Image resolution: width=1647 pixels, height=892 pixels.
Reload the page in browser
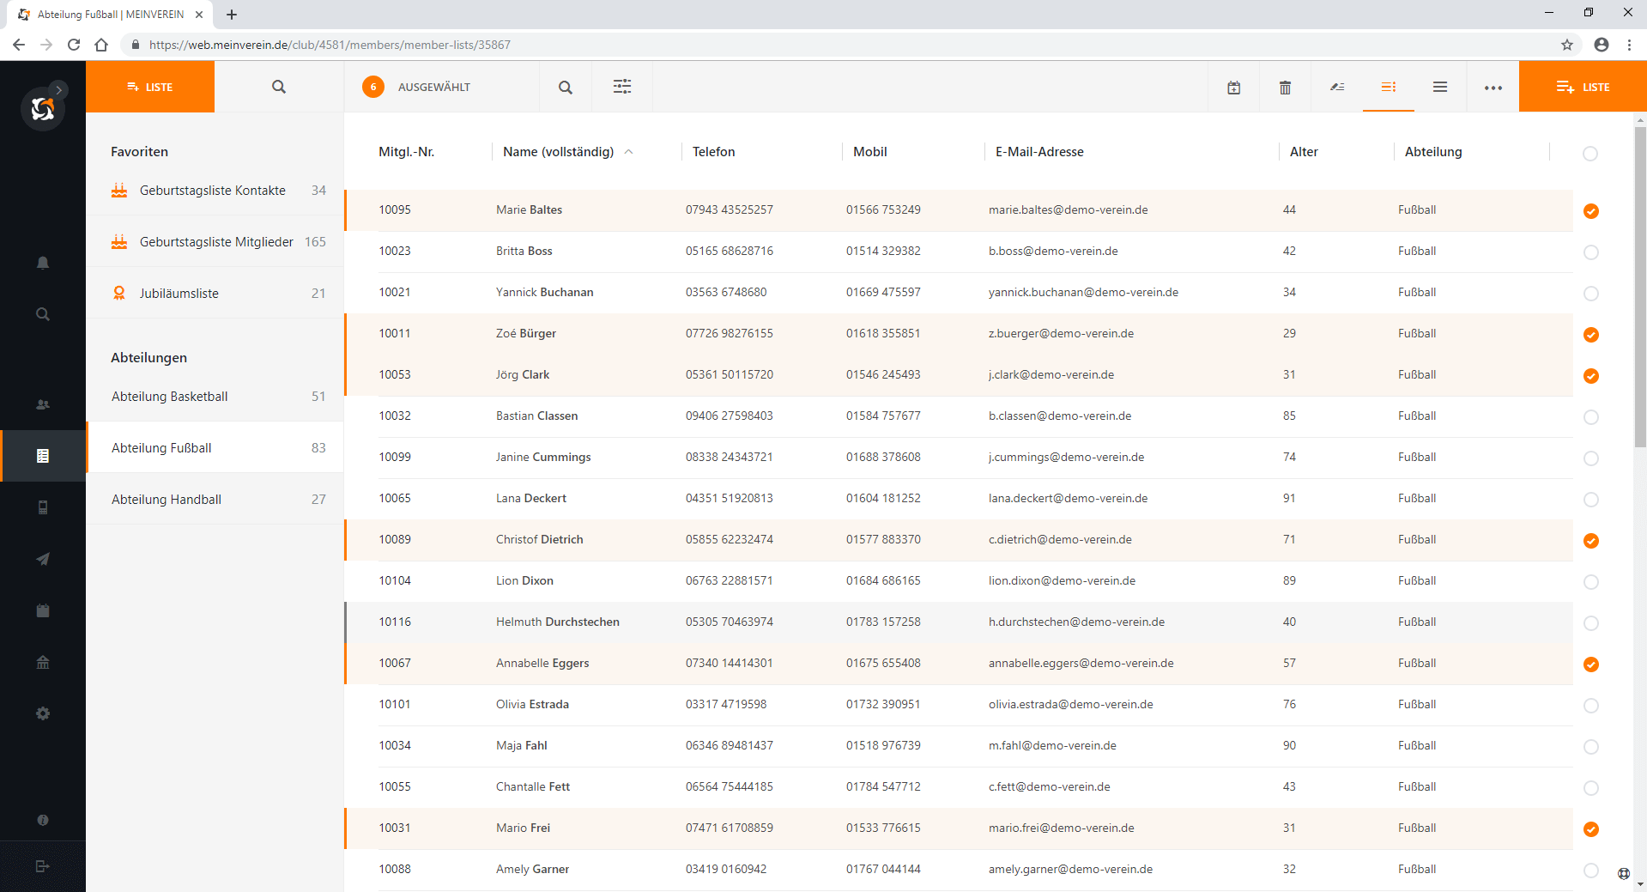coord(74,45)
